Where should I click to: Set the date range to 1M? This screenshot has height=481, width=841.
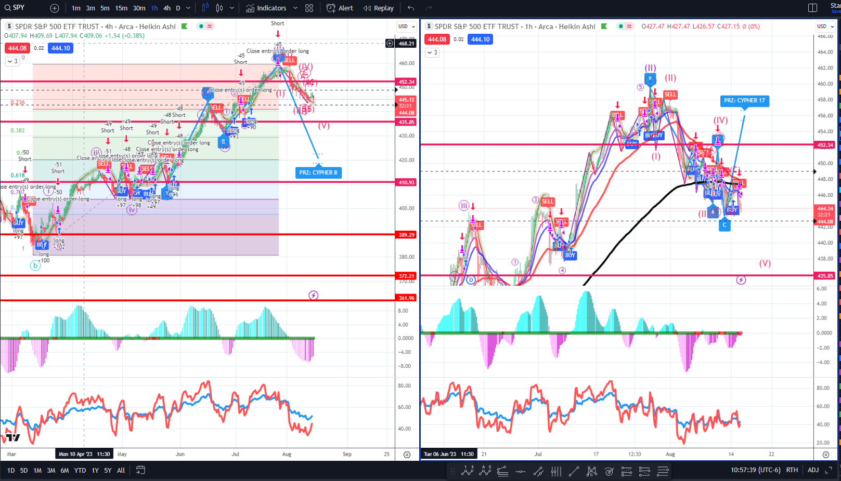pos(37,471)
